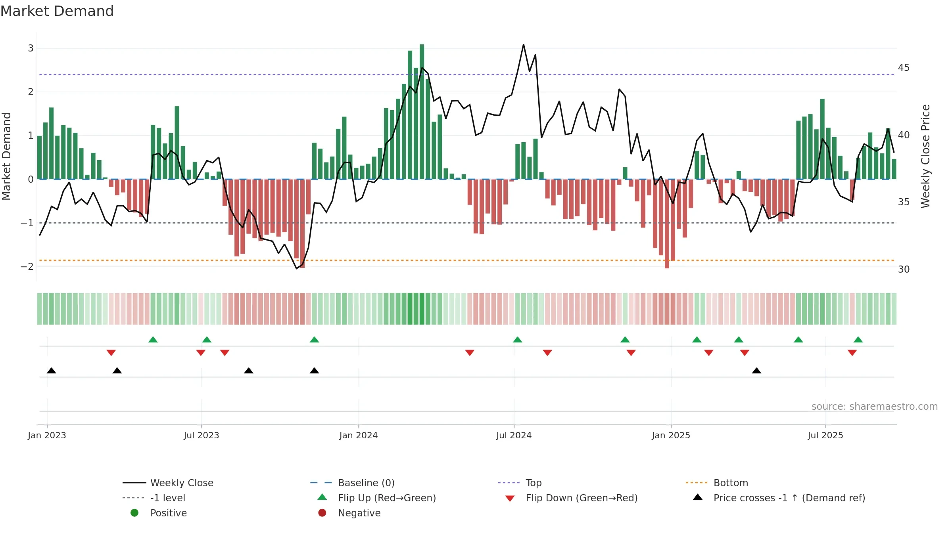The image size is (952, 535).
Task: Select the green Flip Up marker in early Jun 2025
Action: [798, 340]
